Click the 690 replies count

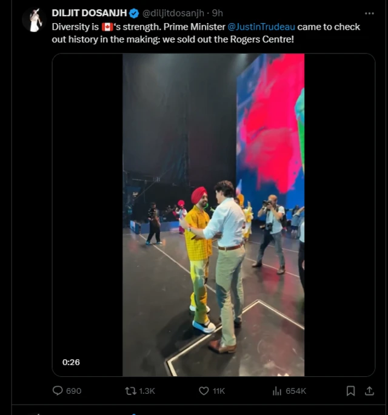73,391
